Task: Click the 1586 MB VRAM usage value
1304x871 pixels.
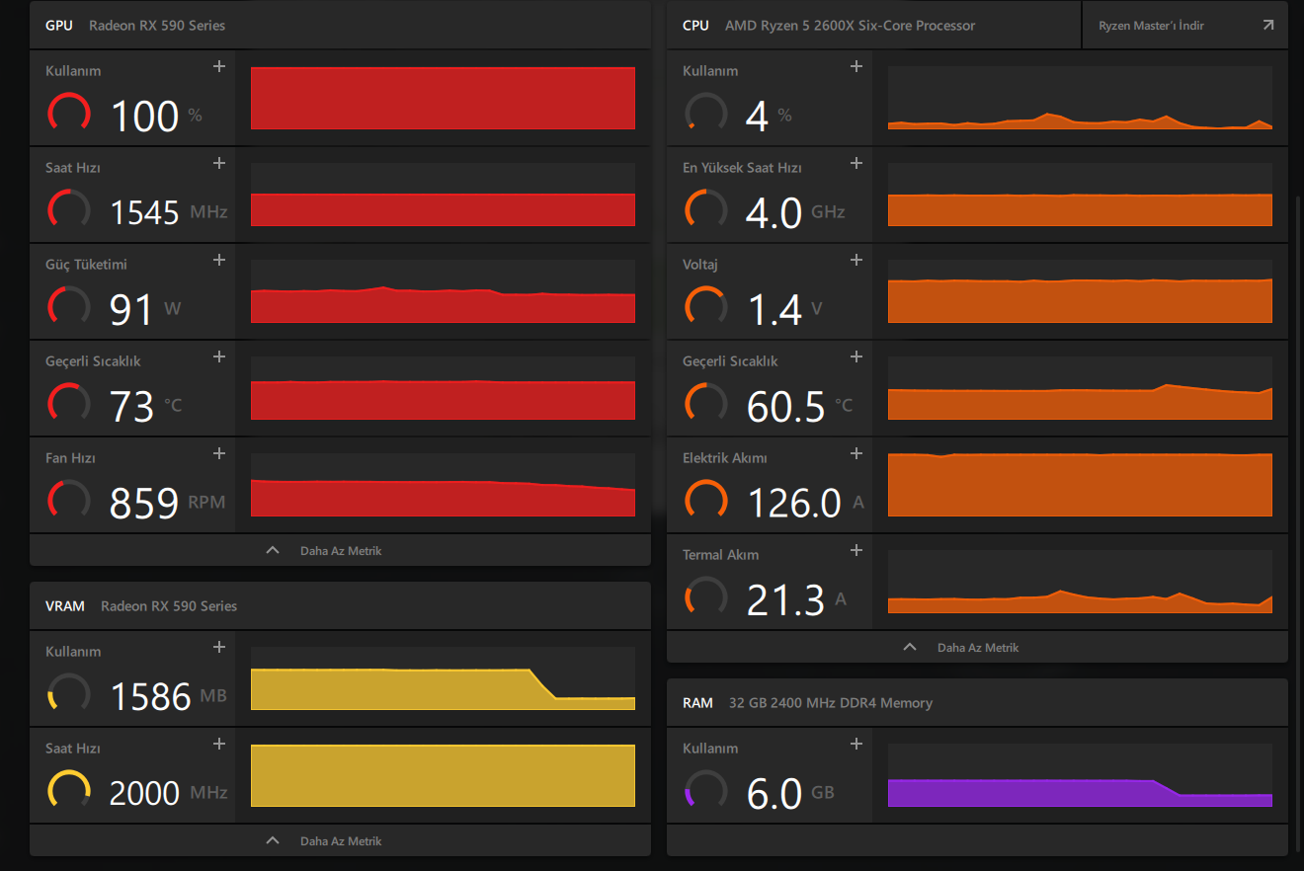Action: (169, 697)
